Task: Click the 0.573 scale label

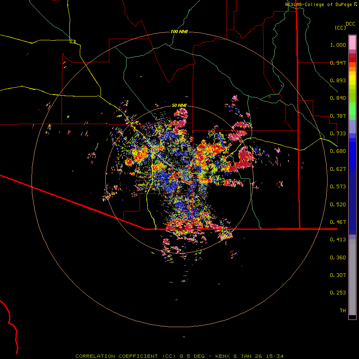Action: pos(338,187)
